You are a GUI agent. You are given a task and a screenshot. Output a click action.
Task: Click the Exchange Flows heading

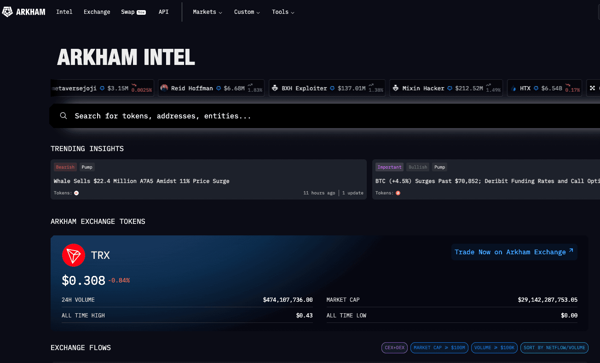[81, 348]
